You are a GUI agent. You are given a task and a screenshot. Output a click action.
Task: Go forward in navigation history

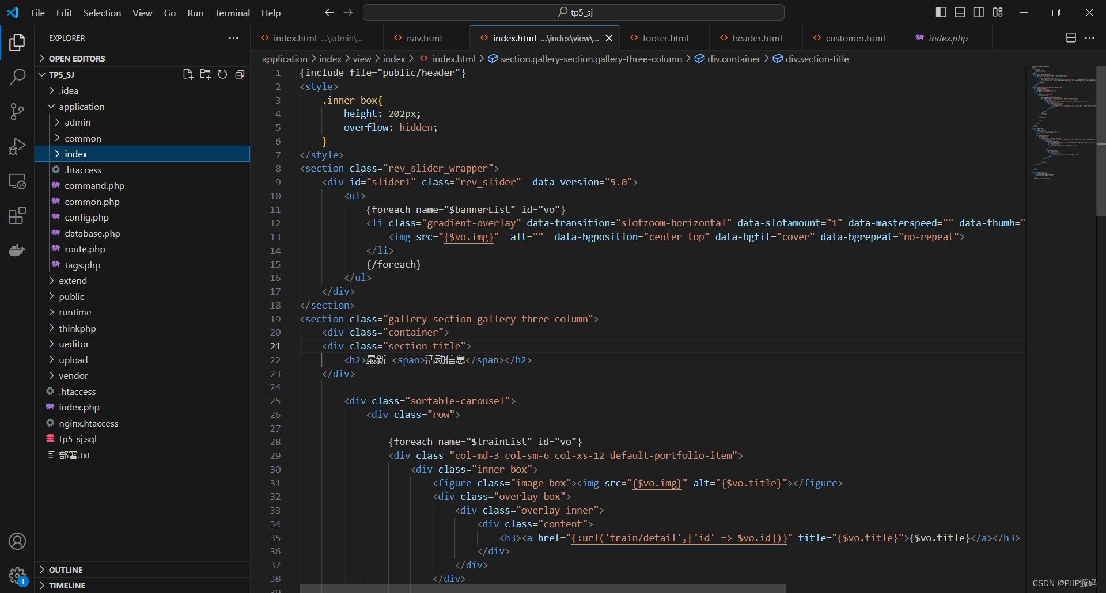tap(348, 12)
